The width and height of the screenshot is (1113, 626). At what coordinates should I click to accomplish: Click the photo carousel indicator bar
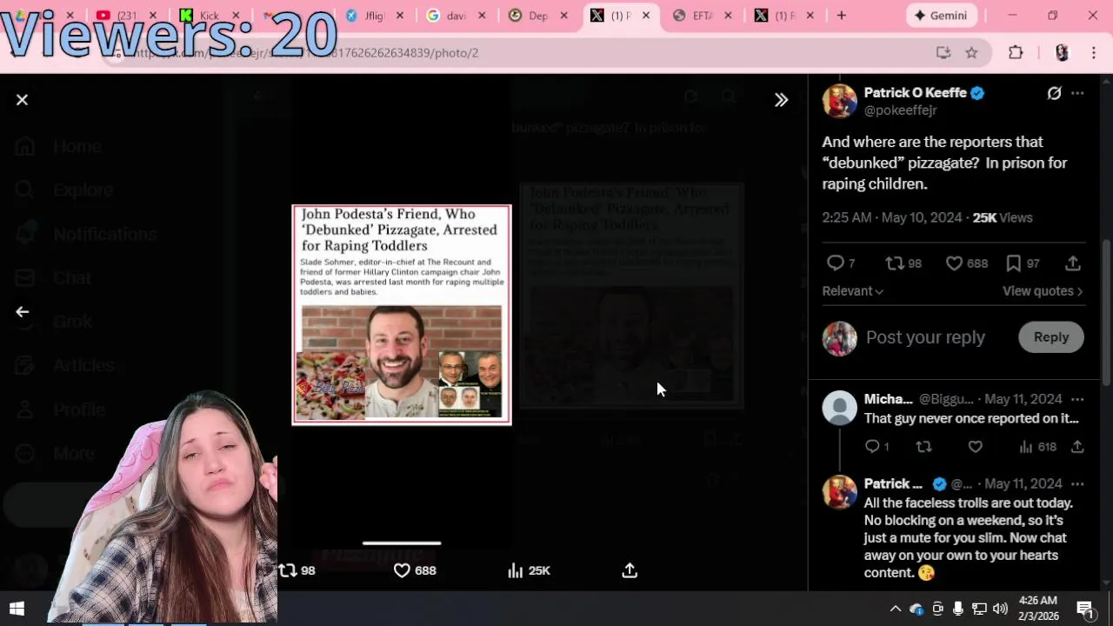click(402, 543)
